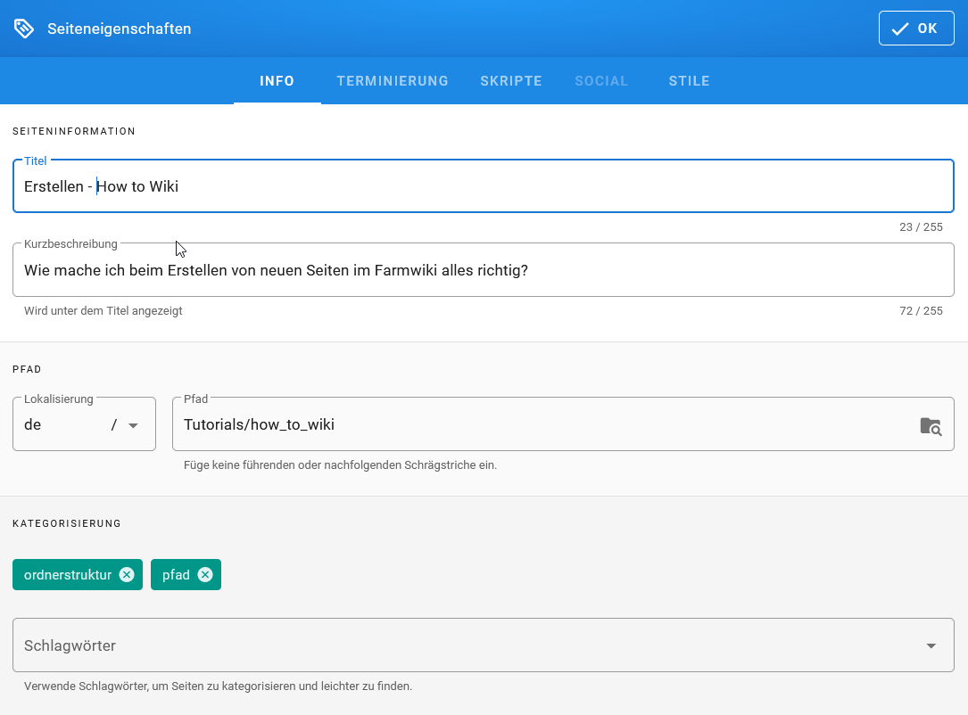Screen dimensions: 968x715
Task: Open the folder browse icon in Pfad
Action: [931, 425]
